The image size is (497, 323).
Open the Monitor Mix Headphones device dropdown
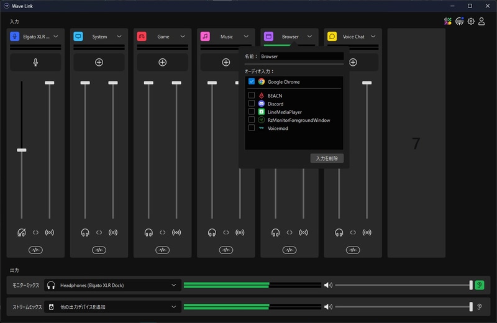113,285
